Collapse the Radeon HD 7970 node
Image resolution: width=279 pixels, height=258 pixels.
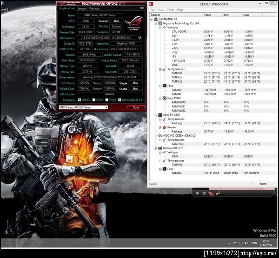[x=156, y=148]
